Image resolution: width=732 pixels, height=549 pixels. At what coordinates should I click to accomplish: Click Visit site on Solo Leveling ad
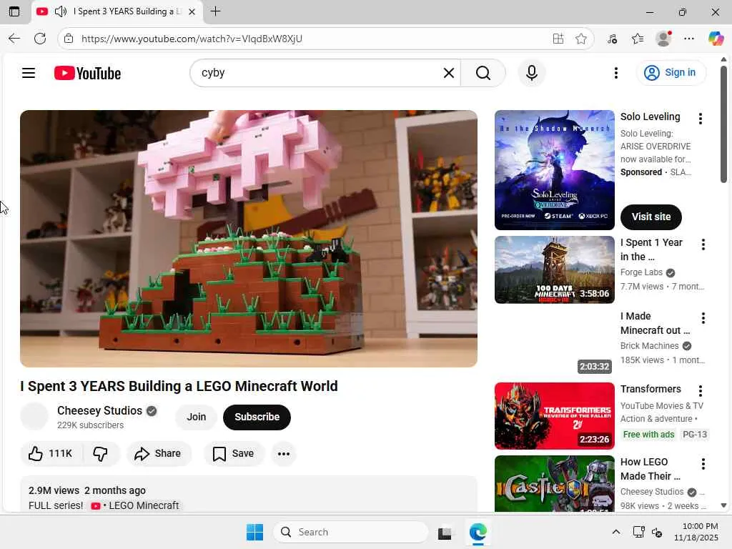(x=651, y=217)
